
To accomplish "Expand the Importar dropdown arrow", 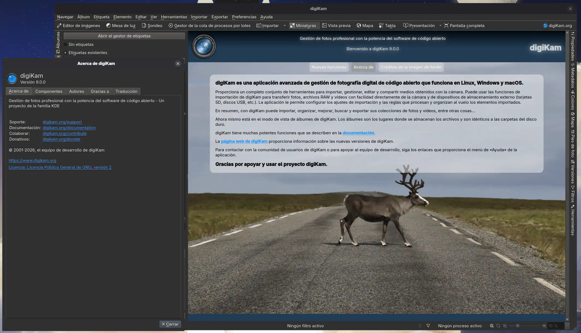I will click(285, 25).
